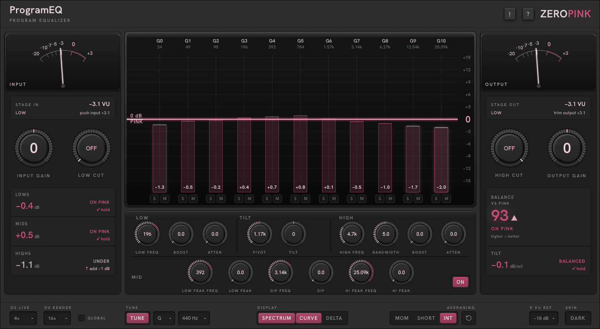
Task: Open help with the question mark icon
Action: [x=528, y=14]
